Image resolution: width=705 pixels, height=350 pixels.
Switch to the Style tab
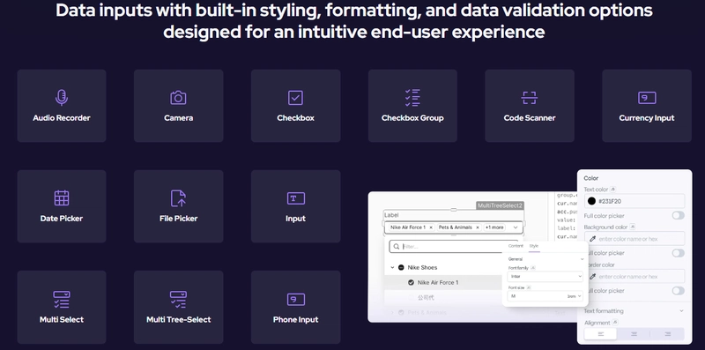click(534, 246)
